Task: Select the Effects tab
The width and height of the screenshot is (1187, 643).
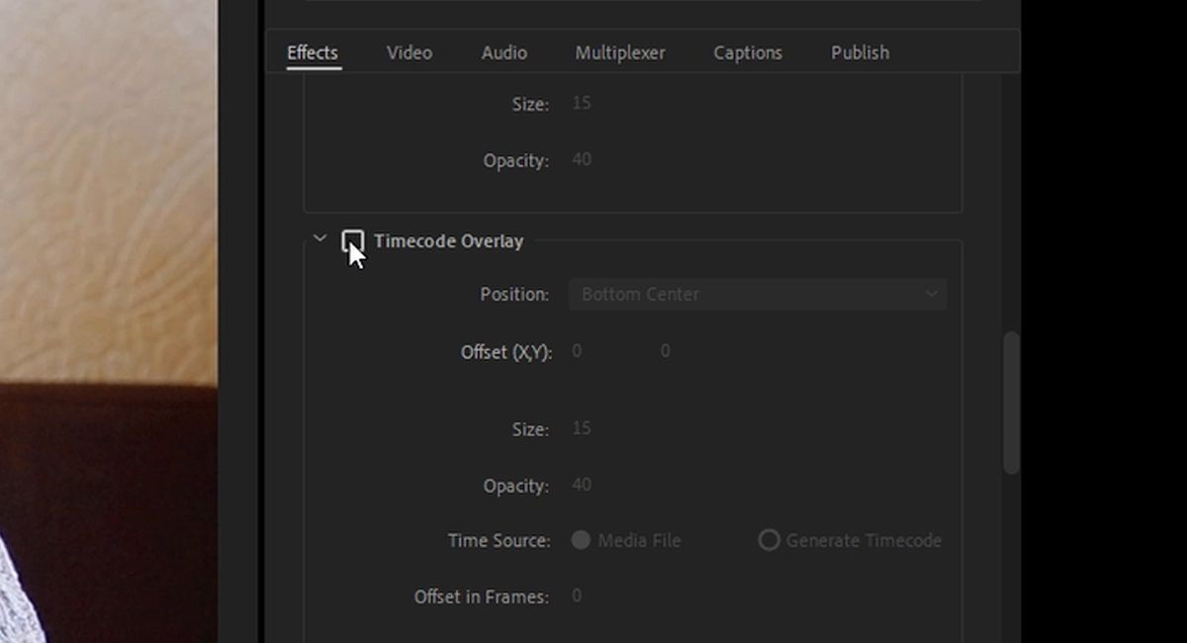Action: pos(313,52)
